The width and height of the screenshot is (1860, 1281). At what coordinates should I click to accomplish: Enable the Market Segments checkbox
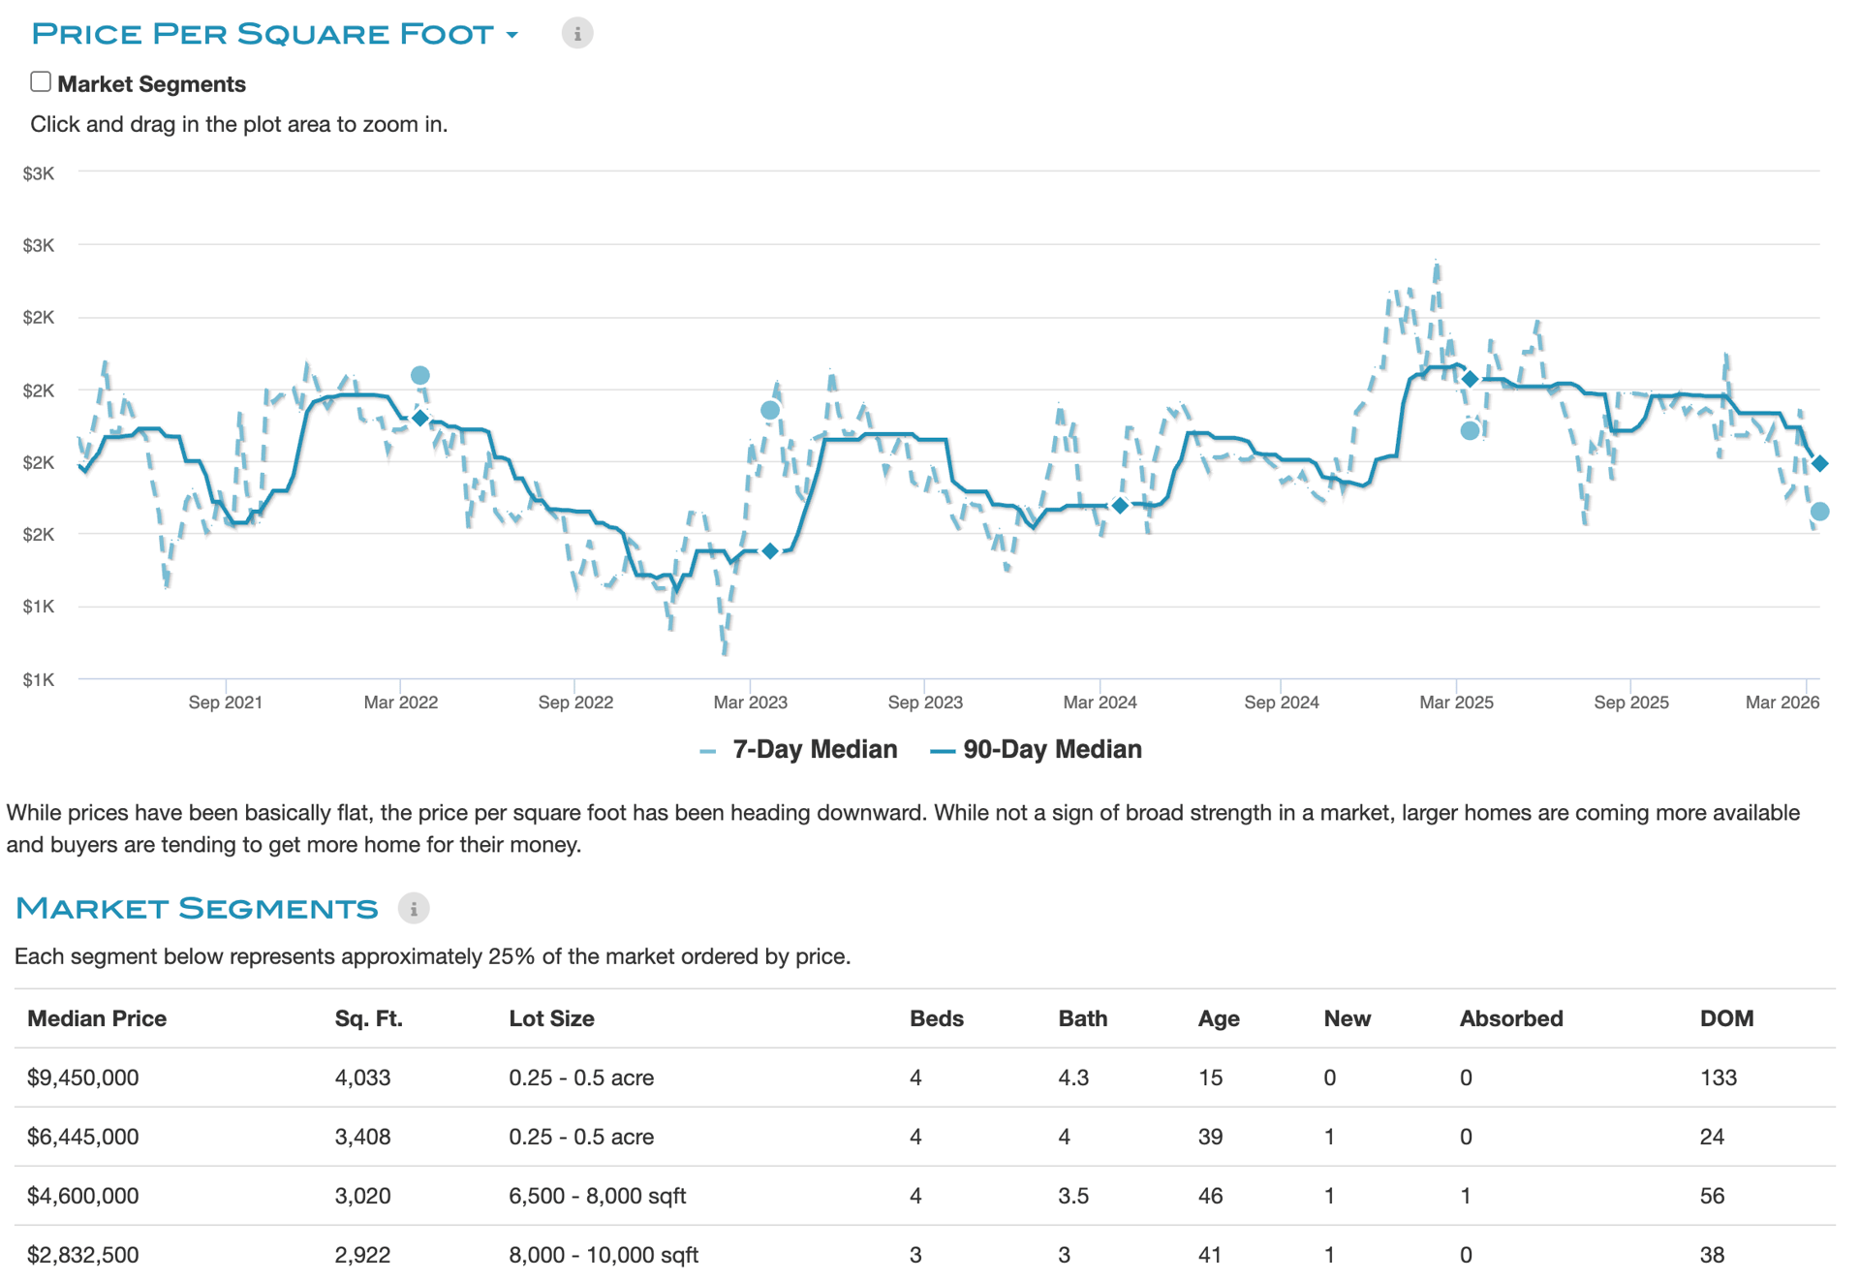pyautogui.click(x=41, y=82)
